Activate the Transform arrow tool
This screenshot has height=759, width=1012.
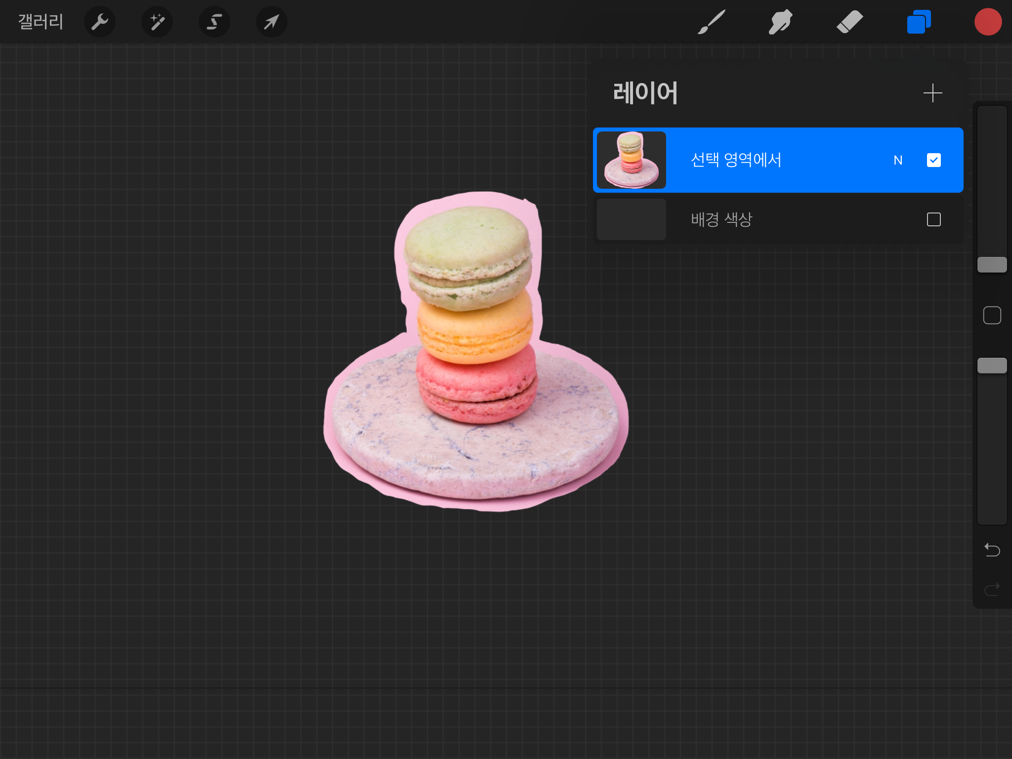(272, 22)
